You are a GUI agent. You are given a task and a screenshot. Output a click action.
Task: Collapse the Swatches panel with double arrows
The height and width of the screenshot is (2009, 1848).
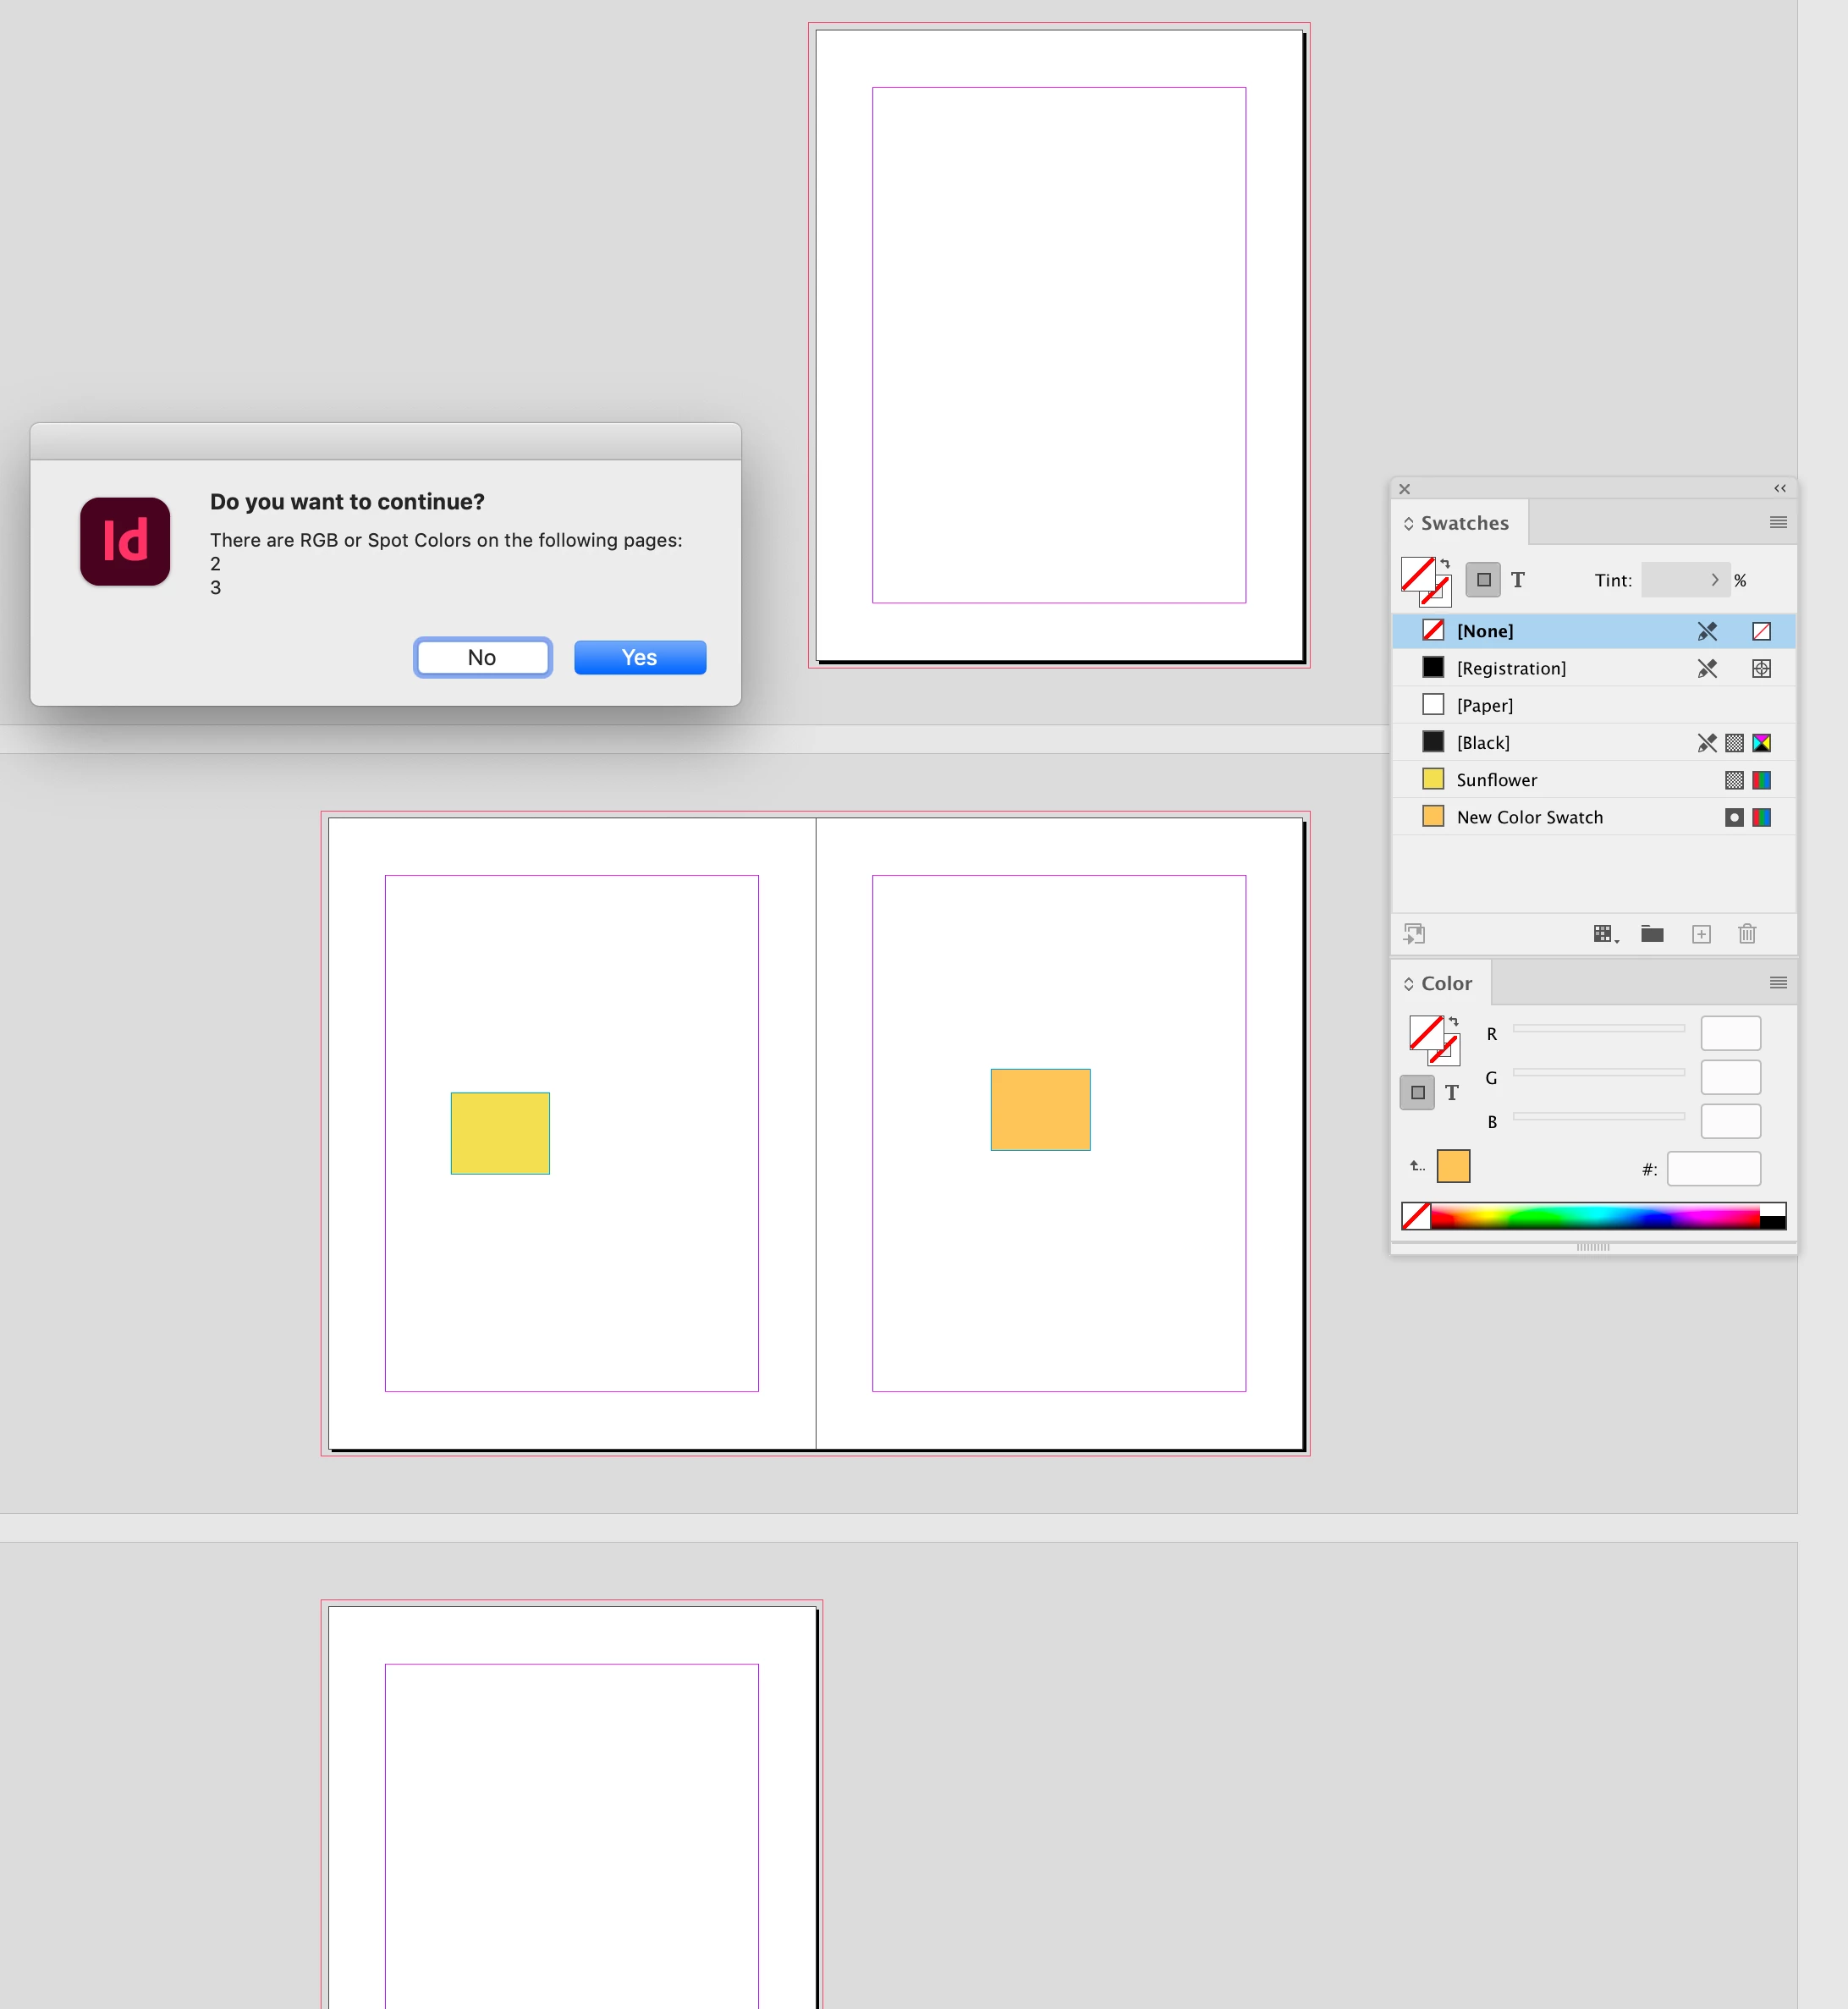(1779, 489)
